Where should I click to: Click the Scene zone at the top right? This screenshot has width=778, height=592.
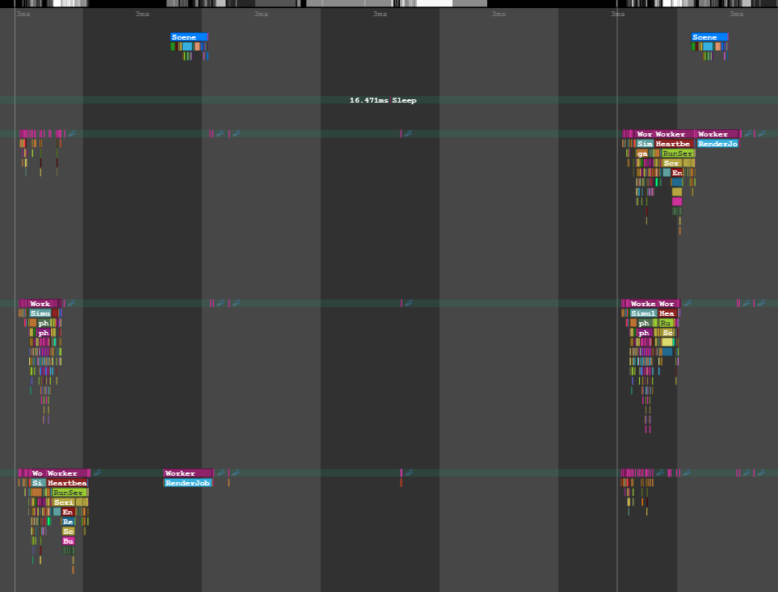tap(709, 36)
